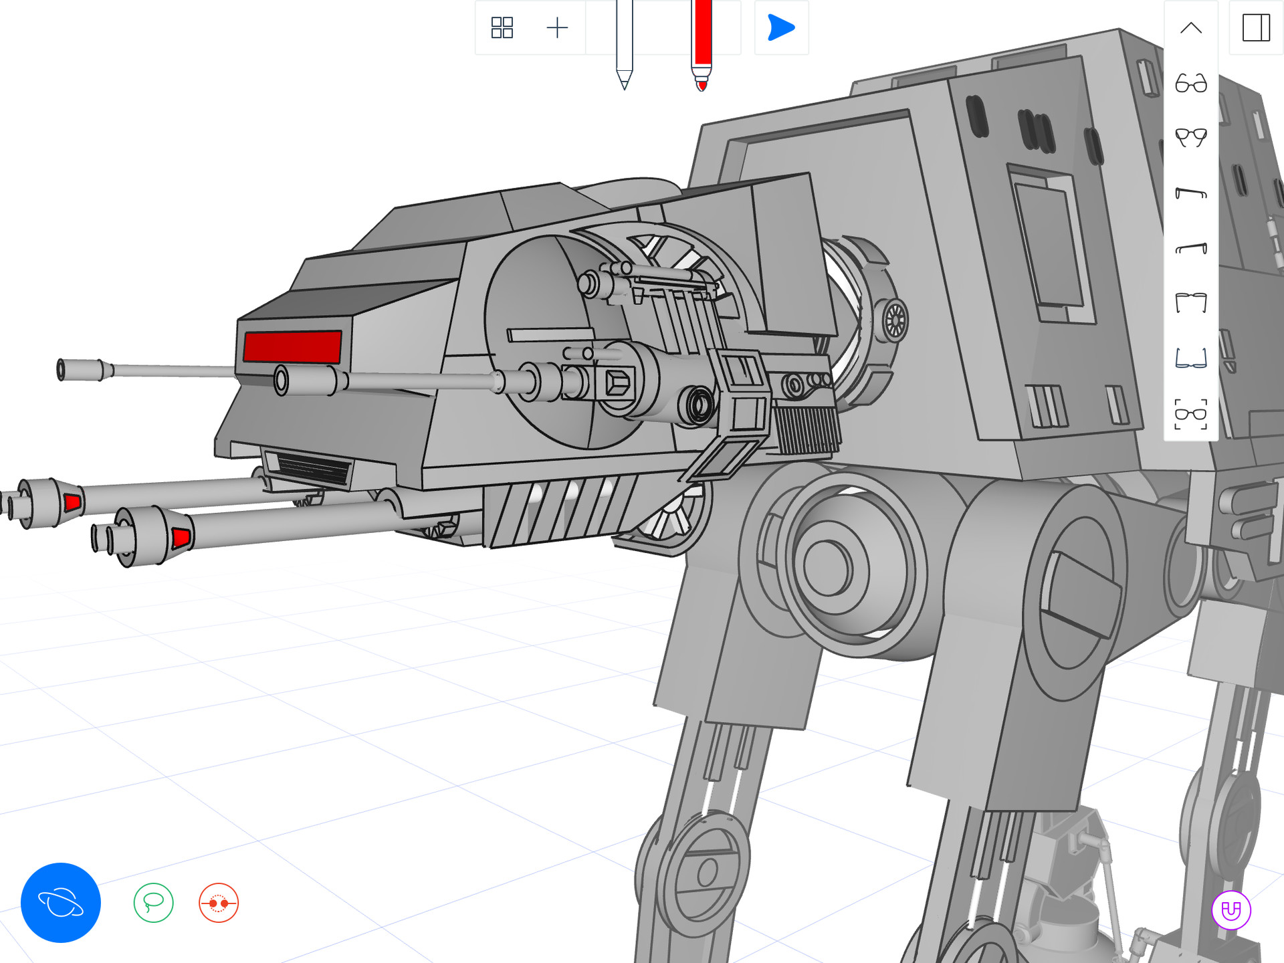The height and width of the screenshot is (963, 1284).
Task: Tap the blue orbit navigation button
Action: pyautogui.click(x=61, y=903)
